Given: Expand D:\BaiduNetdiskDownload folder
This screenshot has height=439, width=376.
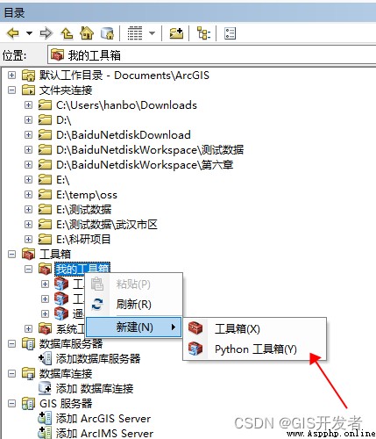Looking at the screenshot, I should (28, 134).
